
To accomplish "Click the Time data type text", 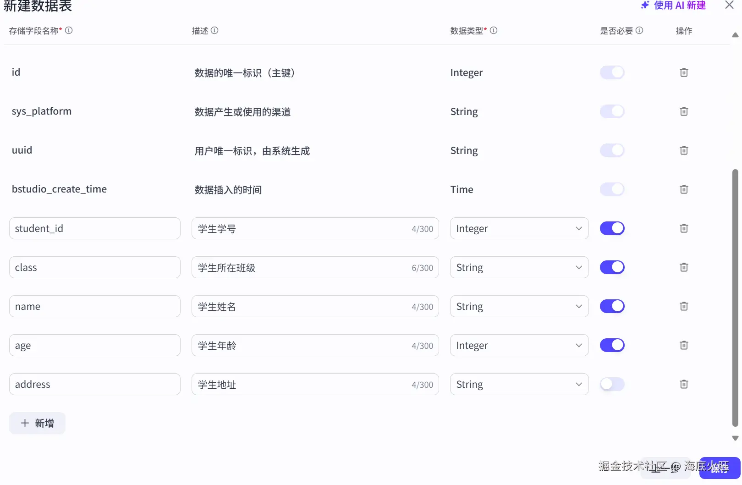I will [462, 189].
